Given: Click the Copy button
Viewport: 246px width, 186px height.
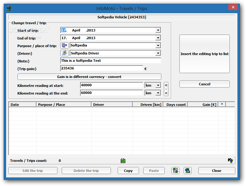Looking at the screenshot, I should coord(128,171).
